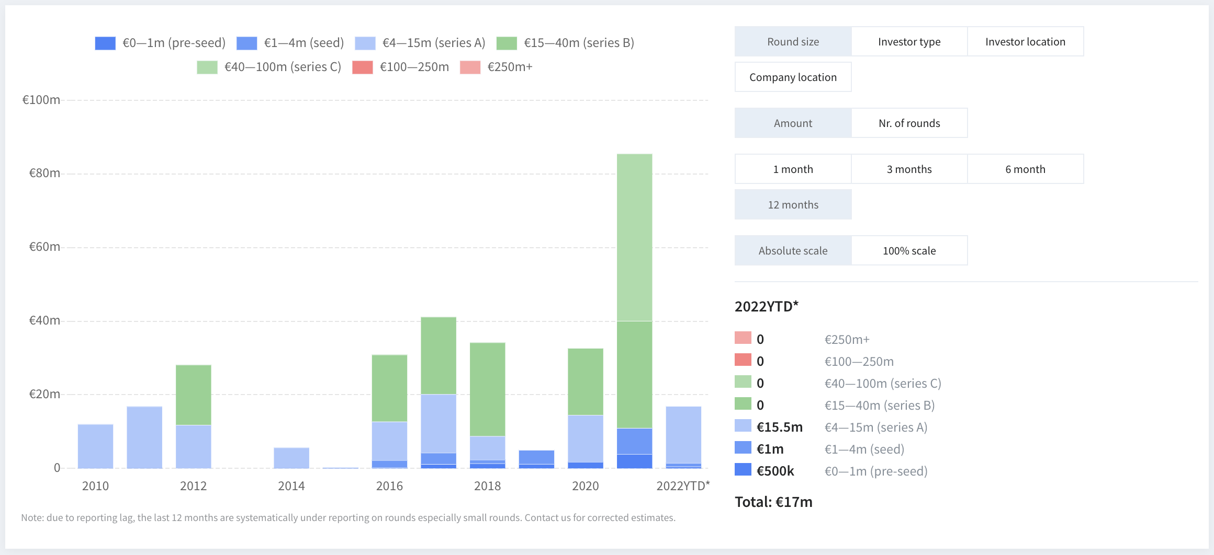Toggle the €0—1m (pre-seed) legend swatch
The image size is (1214, 555).
click(x=105, y=43)
